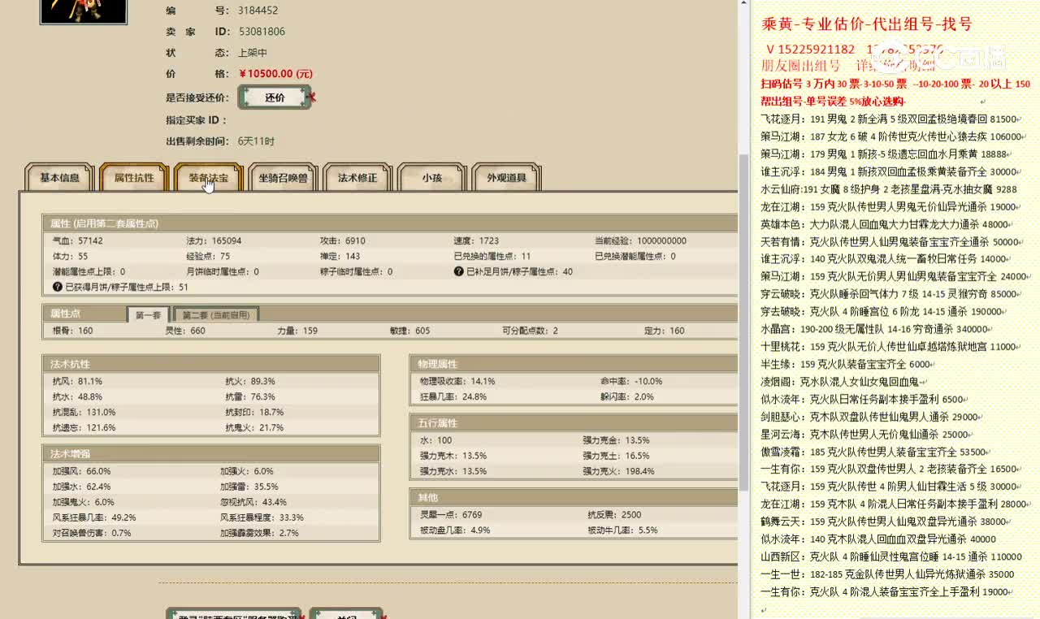Image resolution: width=1040 pixels, height=619 pixels.
Task: Click the document title 乘黄-专业估价-代出组号-找号
Action: tap(867, 24)
